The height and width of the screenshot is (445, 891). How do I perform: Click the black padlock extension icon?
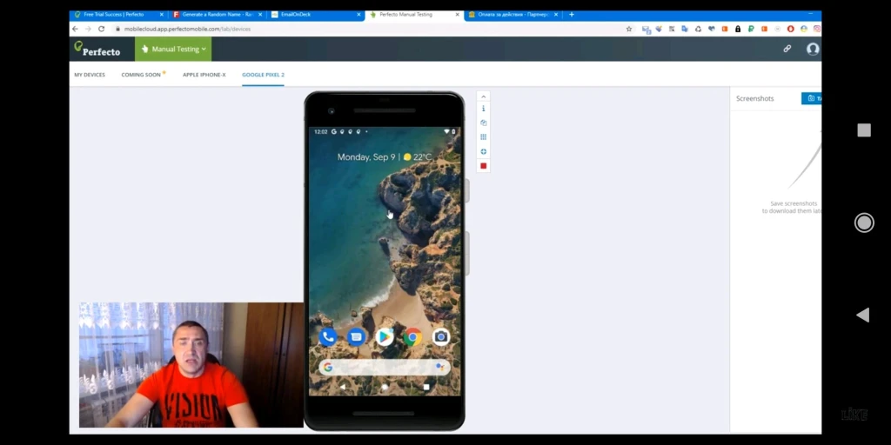tap(738, 29)
